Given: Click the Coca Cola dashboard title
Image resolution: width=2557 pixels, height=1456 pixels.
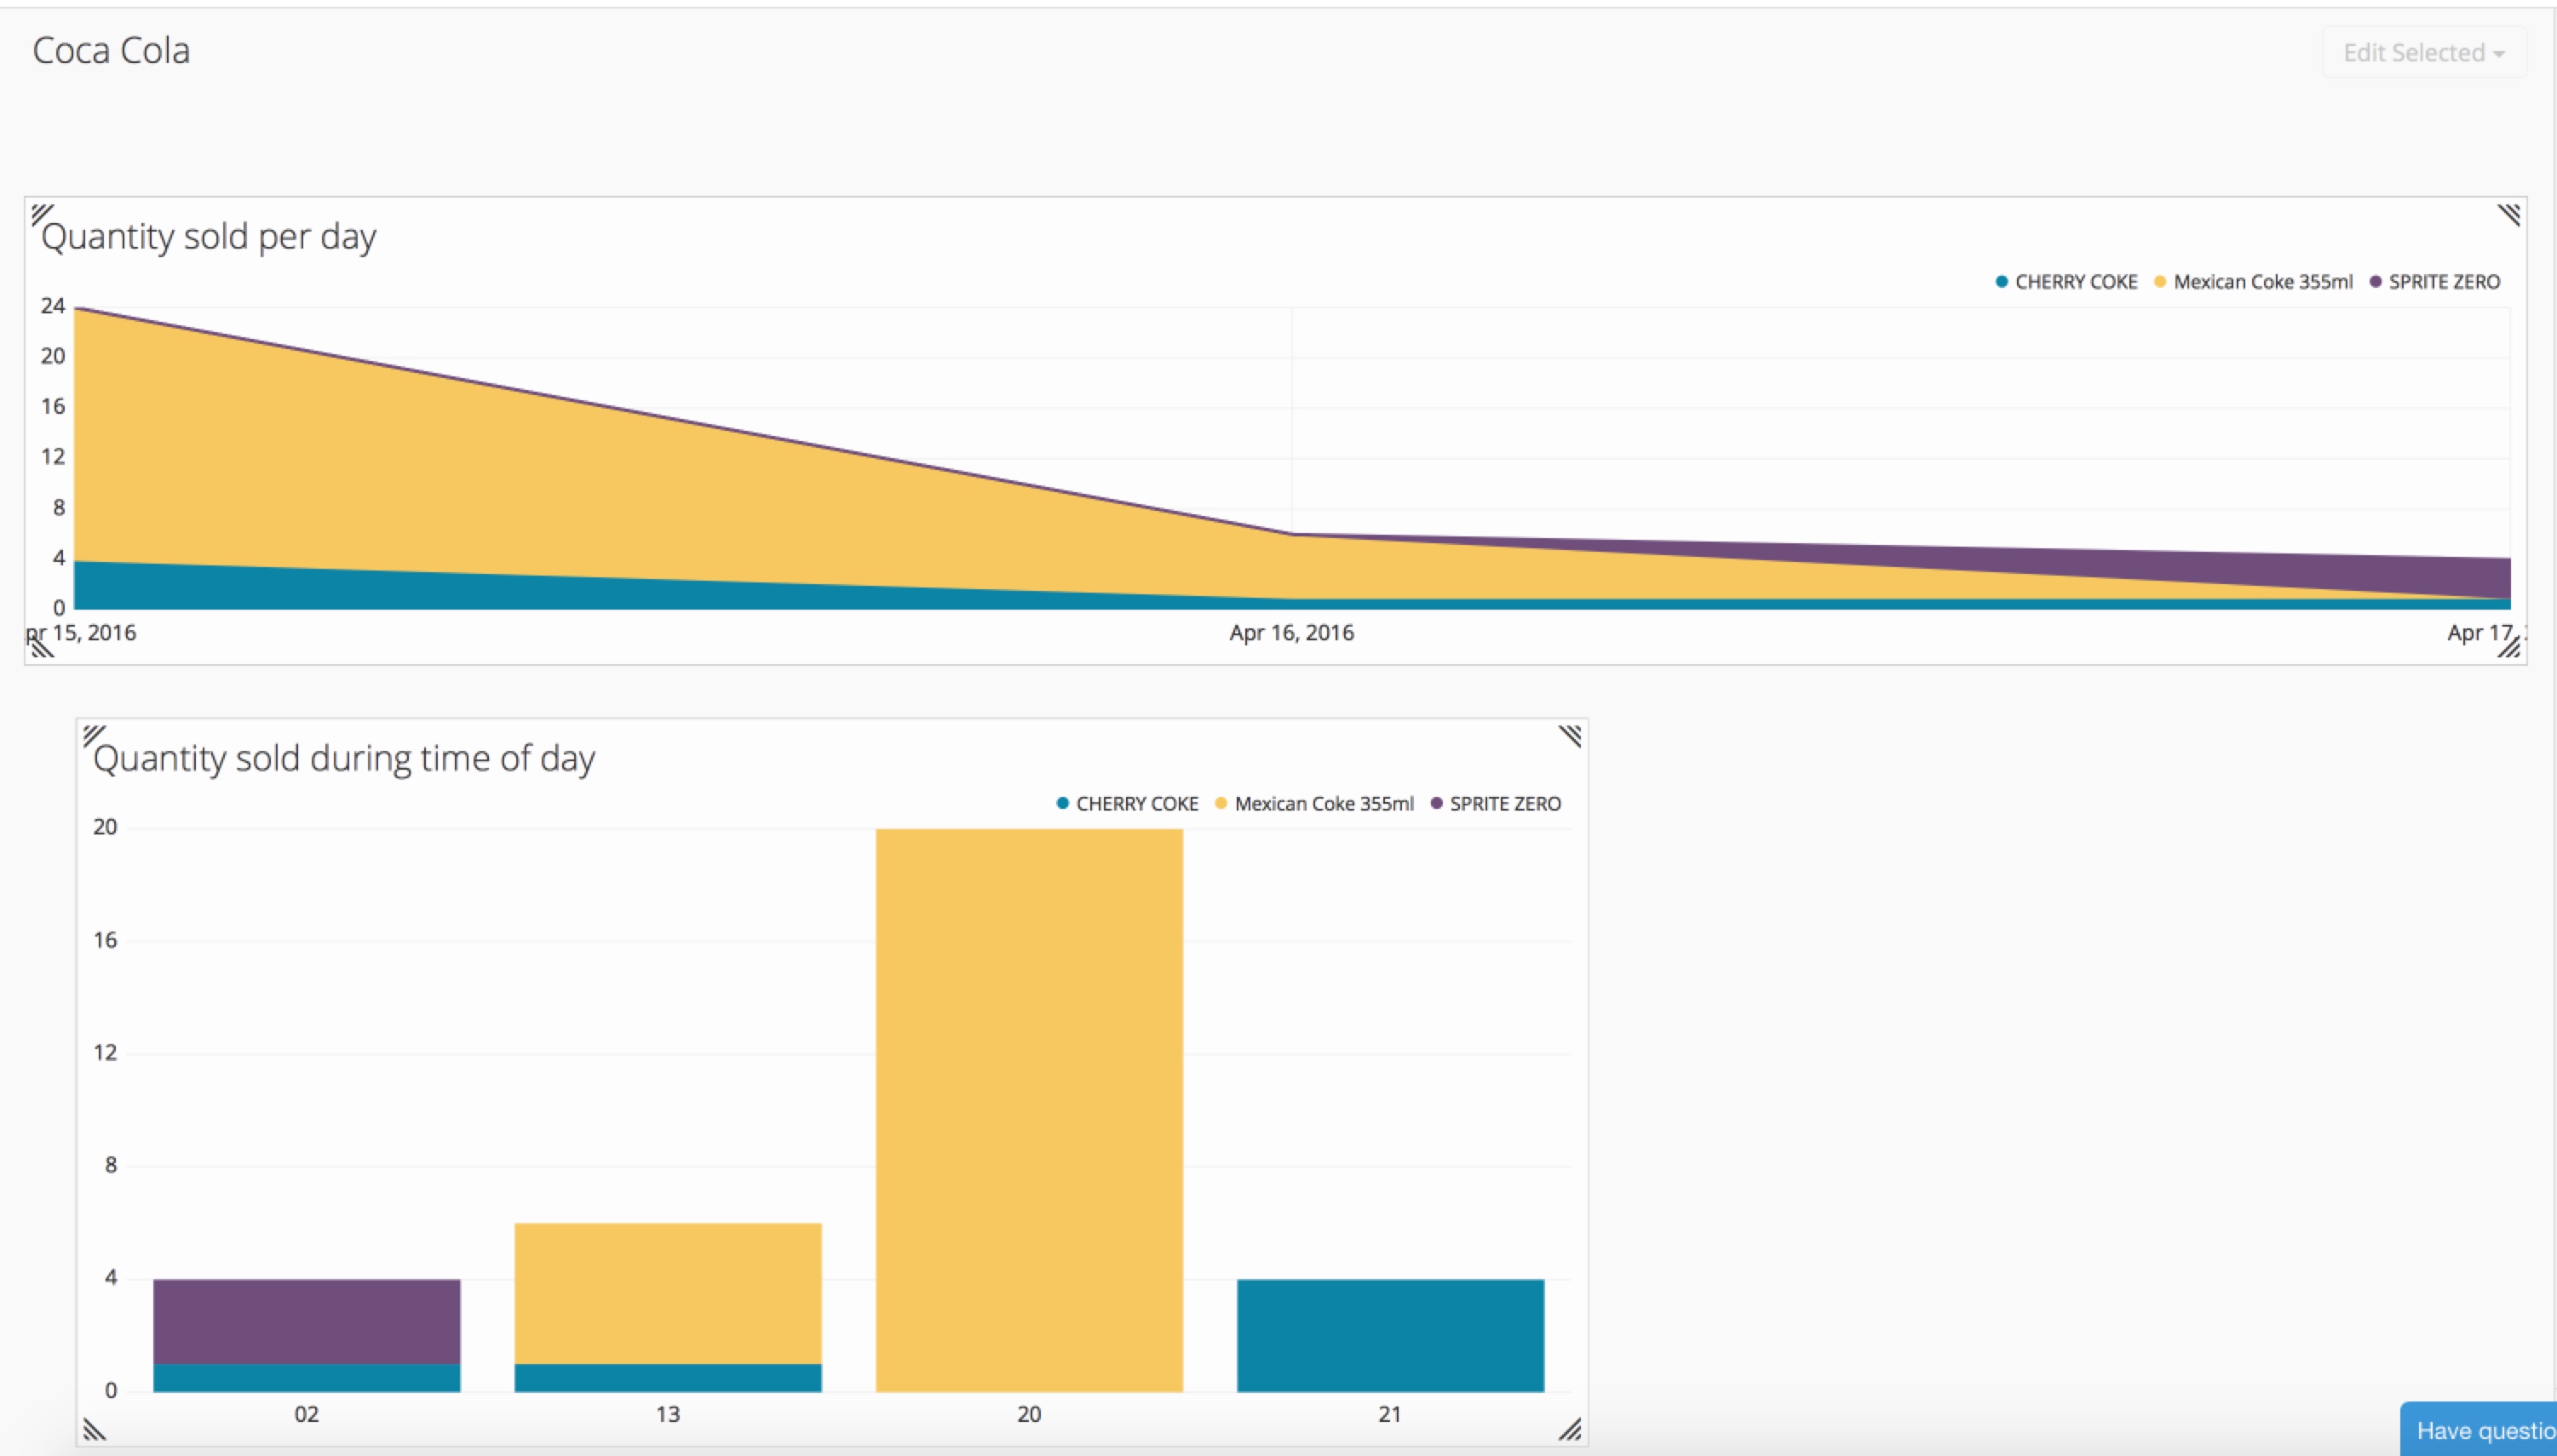Looking at the screenshot, I should coord(111,50).
